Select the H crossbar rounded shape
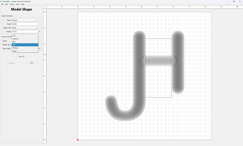The height and width of the screenshot is (146, 243). (x=158, y=61)
